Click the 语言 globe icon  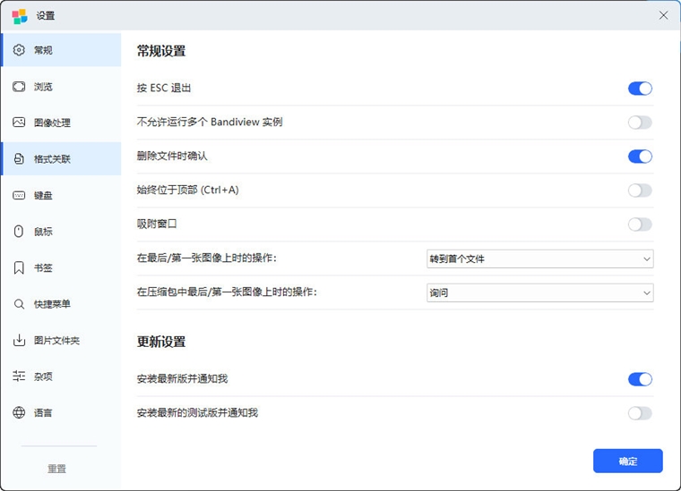[x=19, y=412]
